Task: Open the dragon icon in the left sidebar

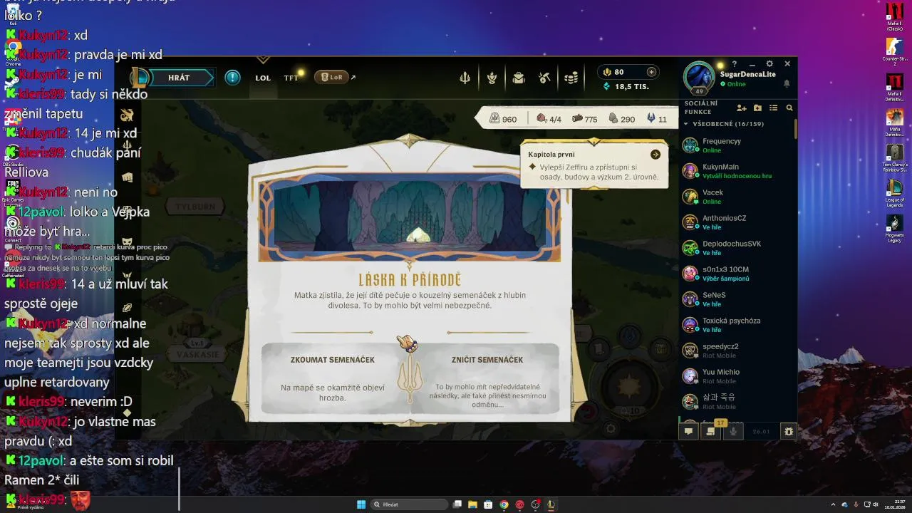Action: click(x=128, y=115)
